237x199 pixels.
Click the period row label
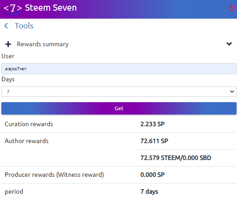[x=14, y=192]
